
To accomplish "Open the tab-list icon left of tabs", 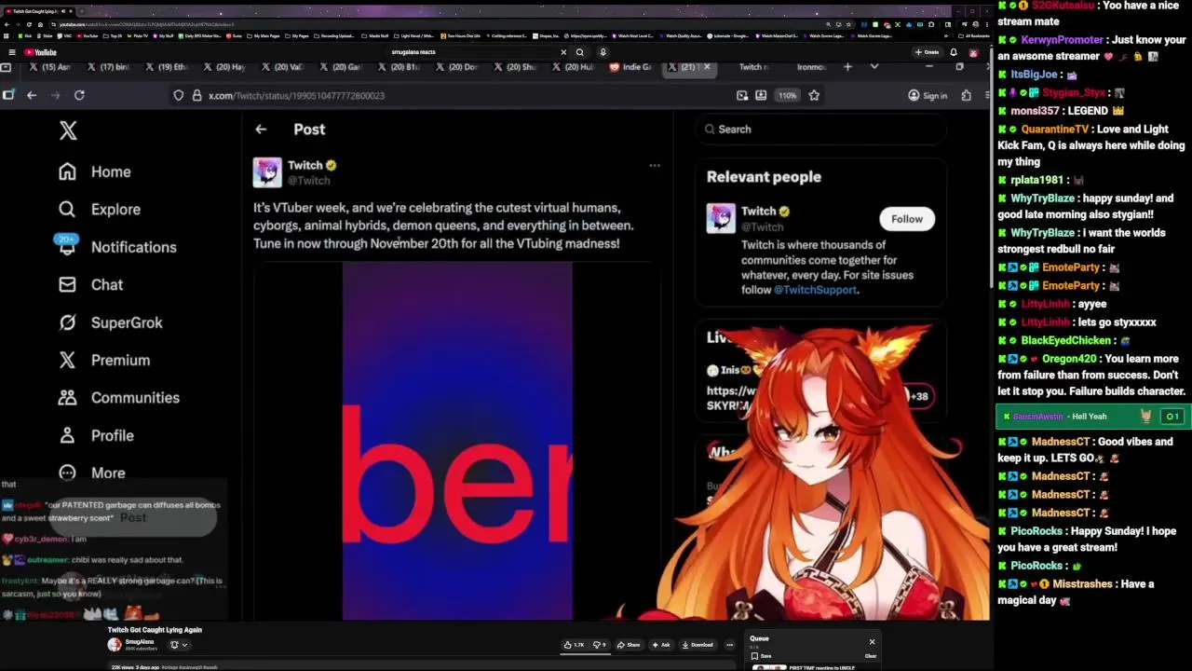I will pyautogui.click(x=7, y=67).
